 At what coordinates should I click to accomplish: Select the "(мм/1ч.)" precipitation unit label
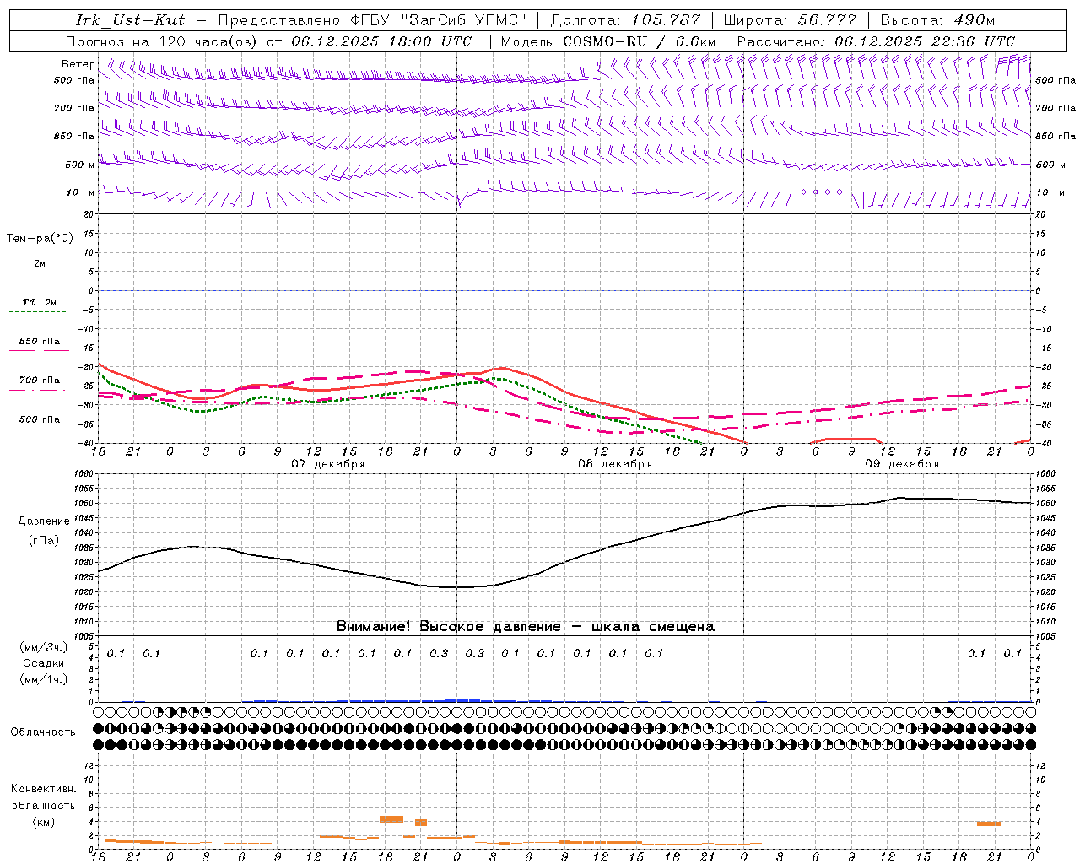[43, 679]
